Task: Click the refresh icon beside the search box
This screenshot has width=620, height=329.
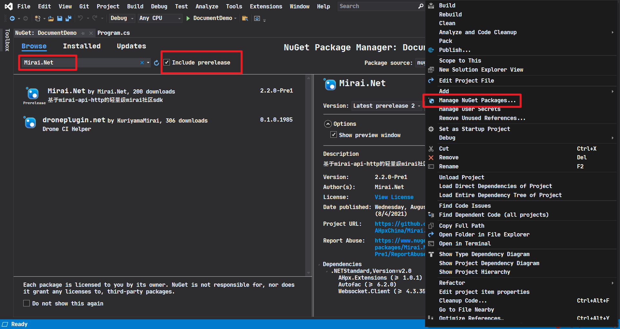Action: click(x=157, y=63)
